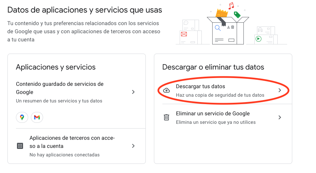Click the third-party apps grid icon
This screenshot has height=173, width=316.
point(20,146)
